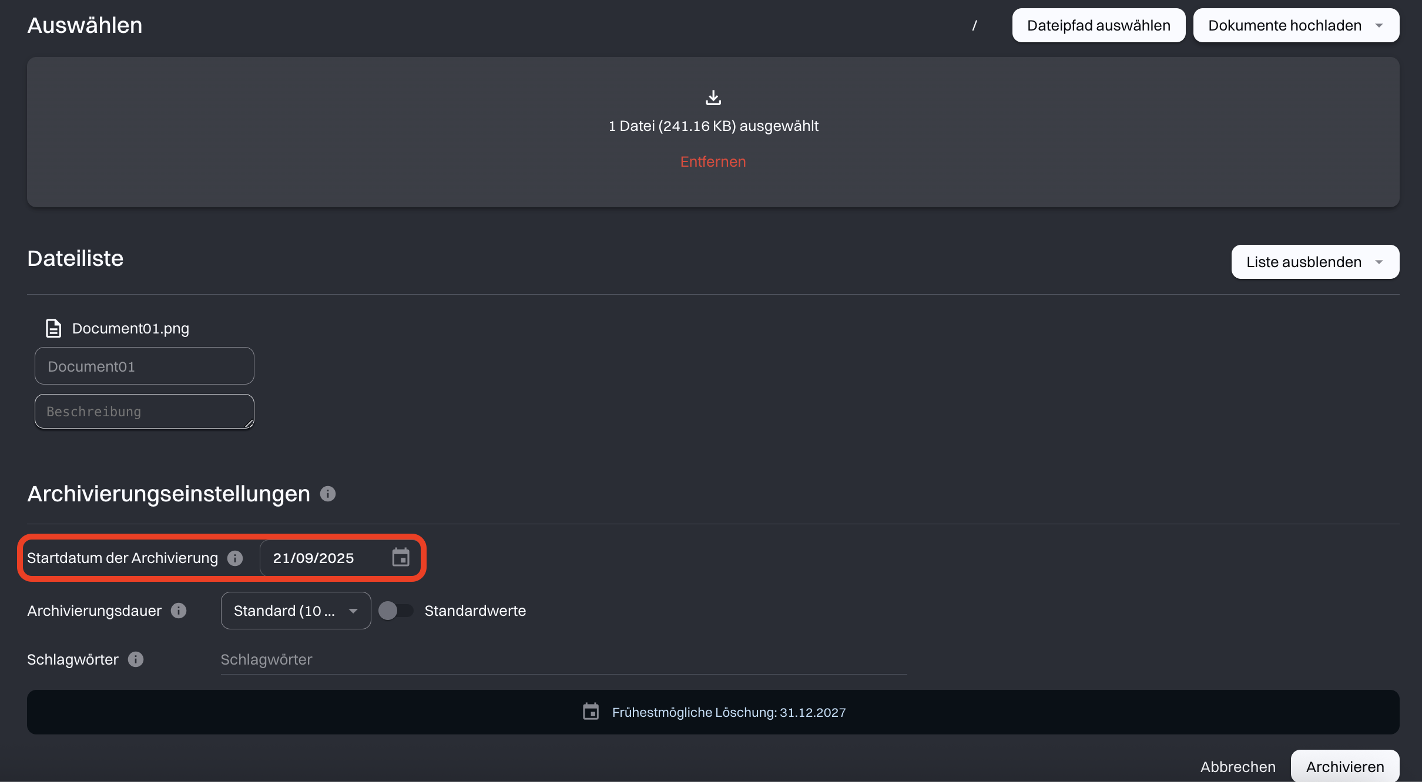The width and height of the screenshot is (1422, 782).
Task: Click the Document01.png file icon
Action: (x=53, y=328)
